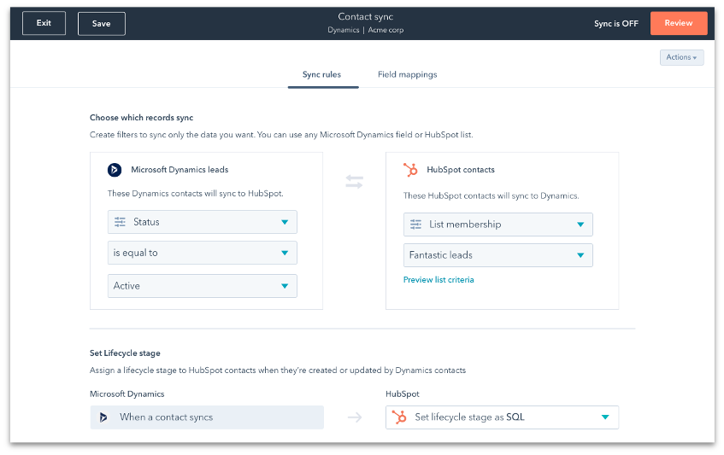
Task: Click the 'When a contact syncs' field
Action: point(207,417)
